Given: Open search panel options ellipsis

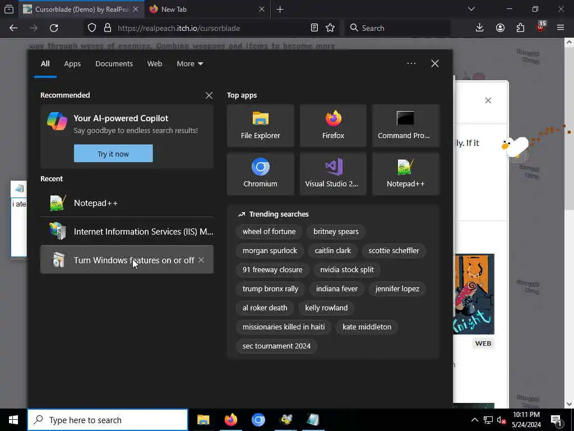Looking at the screenshot, I should [411, 64].
